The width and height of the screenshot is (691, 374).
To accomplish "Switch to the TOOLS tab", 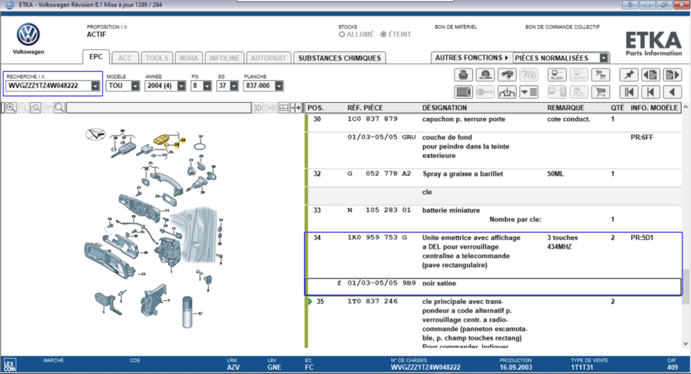I will tap(157, 58).
